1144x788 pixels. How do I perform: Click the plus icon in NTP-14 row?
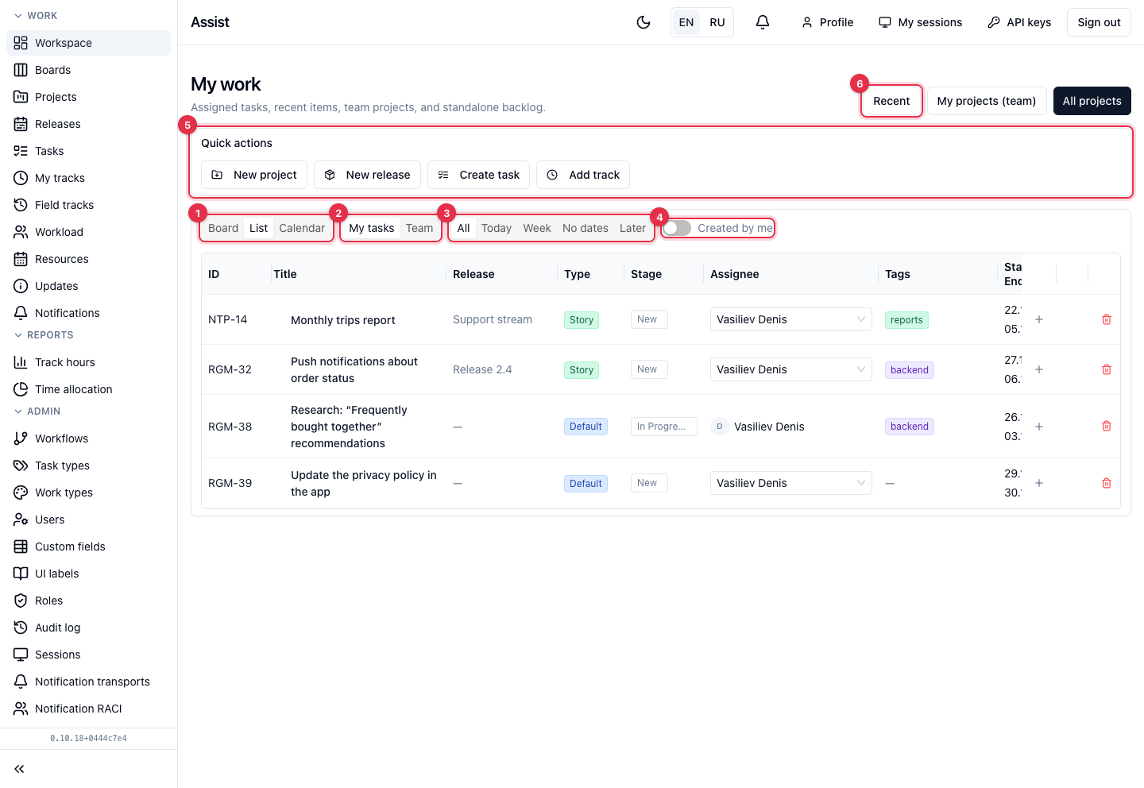1039,319
